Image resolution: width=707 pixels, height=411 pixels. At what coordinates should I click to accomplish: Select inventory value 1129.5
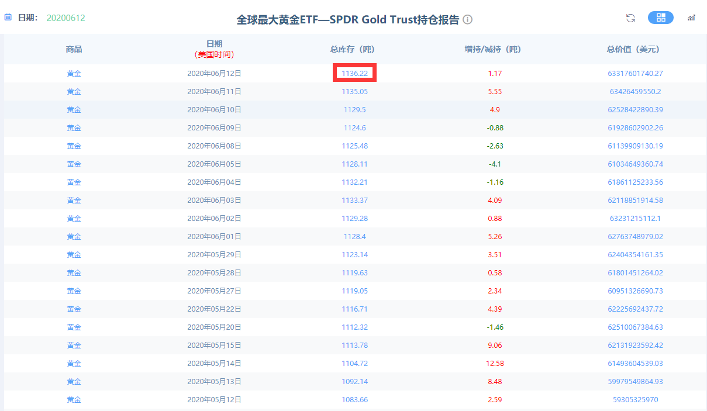point(355,110)
